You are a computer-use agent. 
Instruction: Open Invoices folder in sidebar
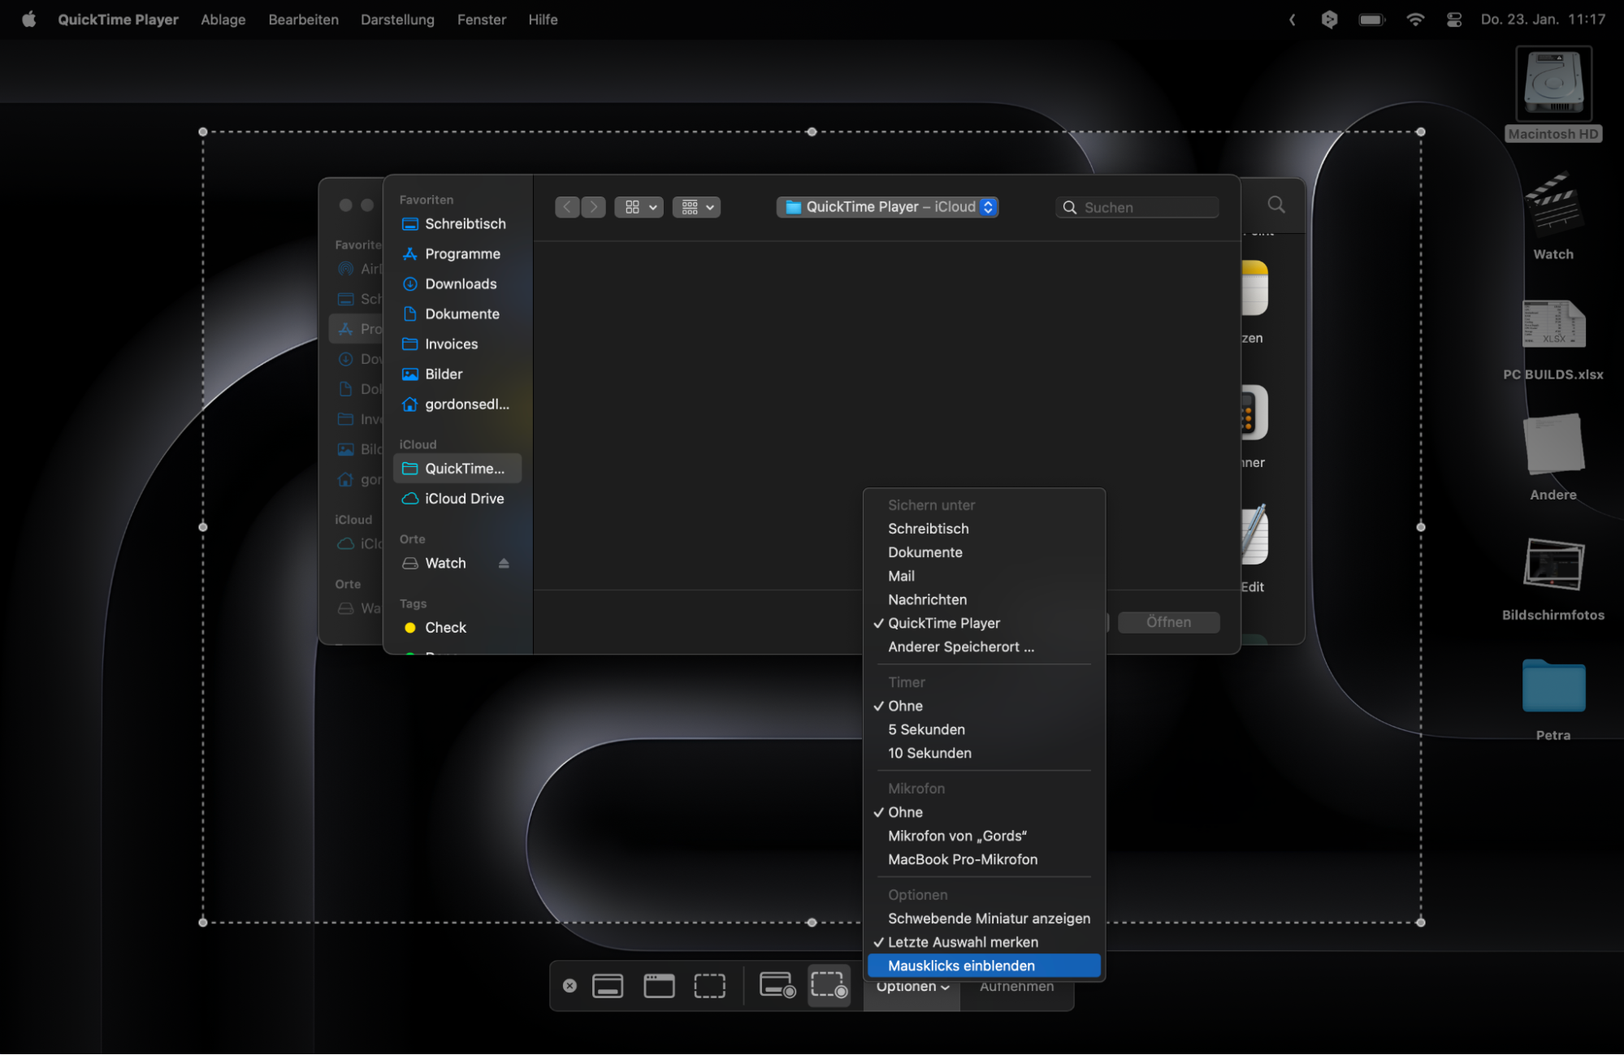click(457, 344)
